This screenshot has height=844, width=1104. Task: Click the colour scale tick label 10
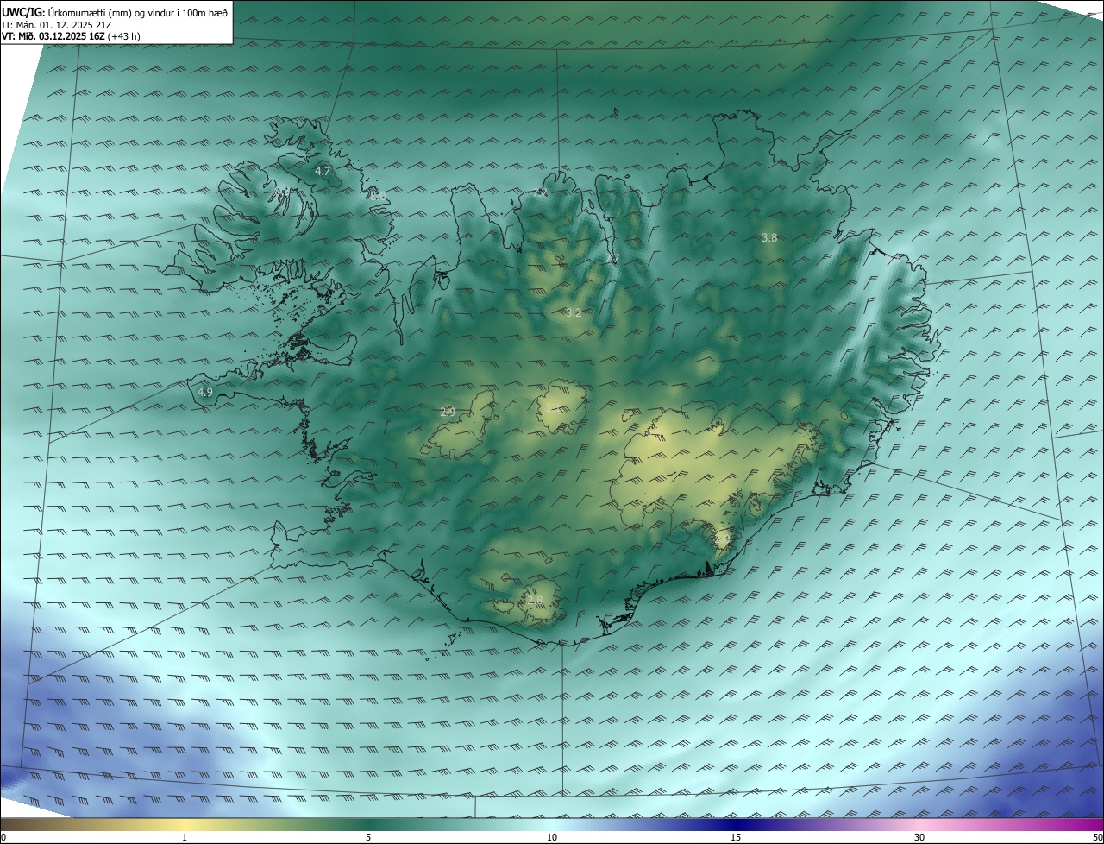pos(552,837)
